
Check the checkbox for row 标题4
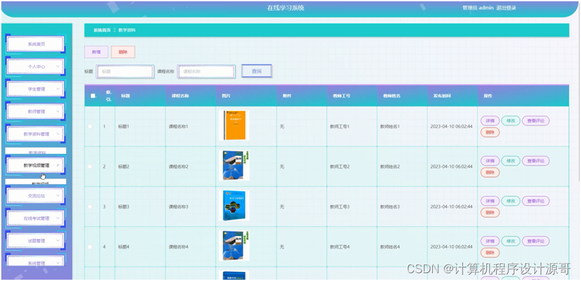click(x=89, y=246)
